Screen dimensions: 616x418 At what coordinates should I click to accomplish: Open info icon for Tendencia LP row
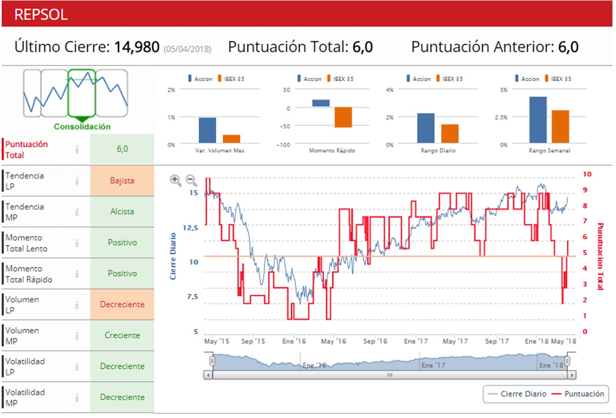tap(76, 181)
